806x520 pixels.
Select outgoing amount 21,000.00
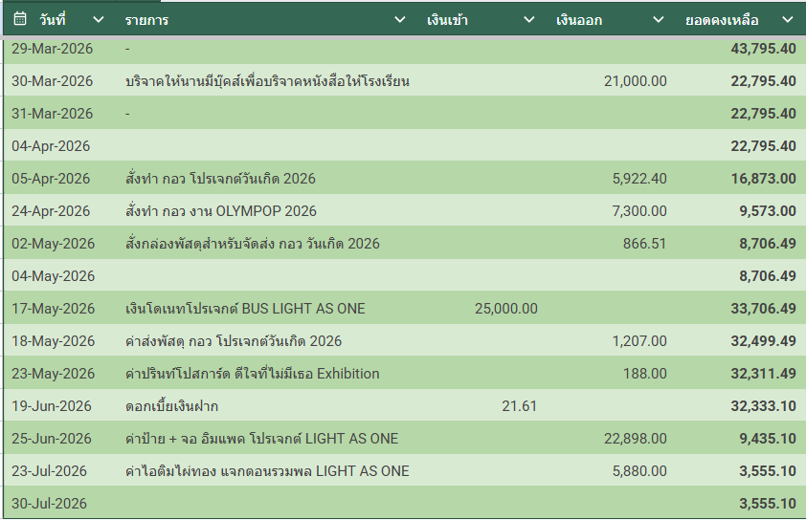[636, 81]
